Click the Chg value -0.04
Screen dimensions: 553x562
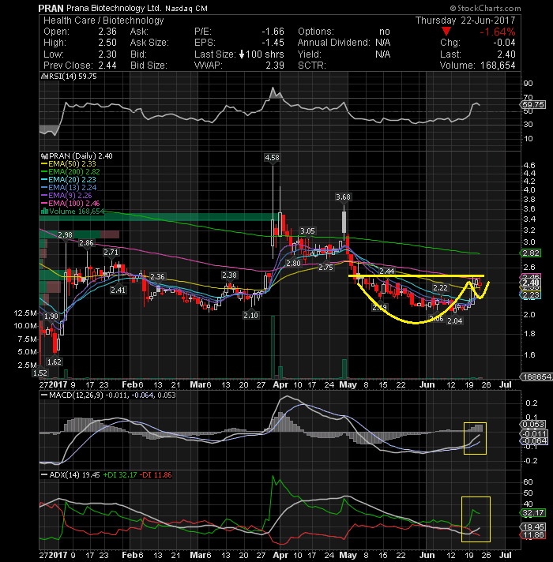[504, 43]
